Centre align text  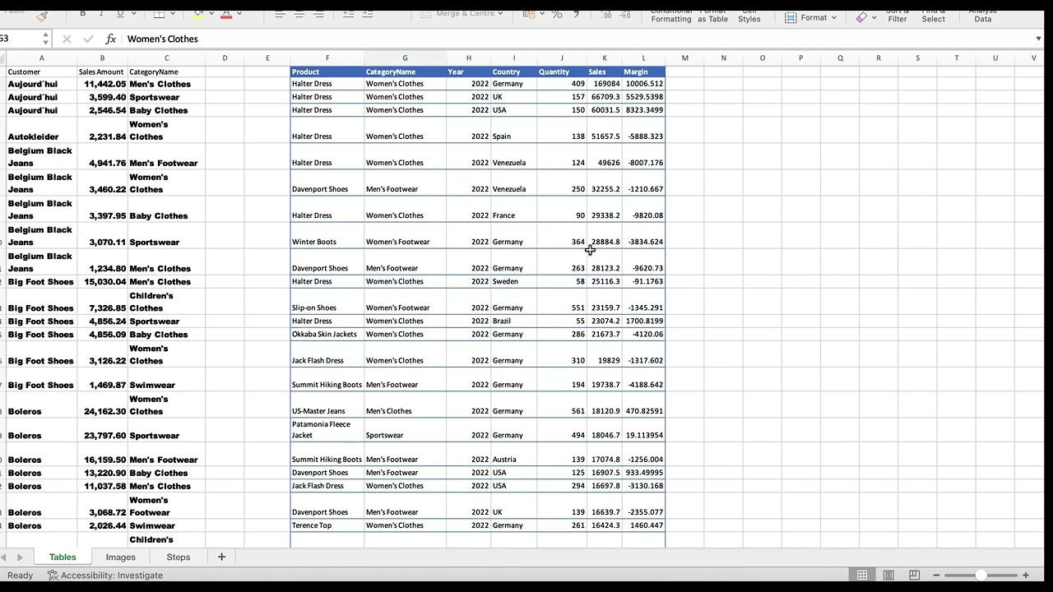coord(299,14)
